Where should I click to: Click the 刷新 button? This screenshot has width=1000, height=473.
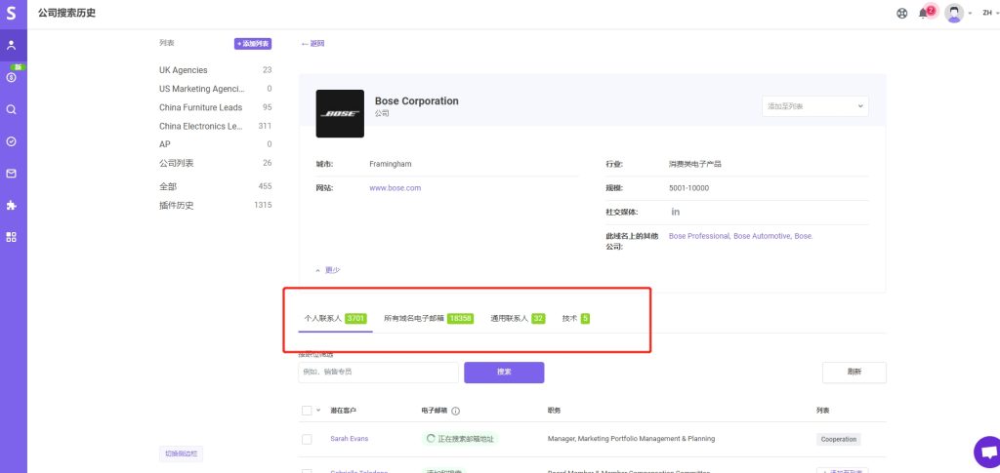854,373
